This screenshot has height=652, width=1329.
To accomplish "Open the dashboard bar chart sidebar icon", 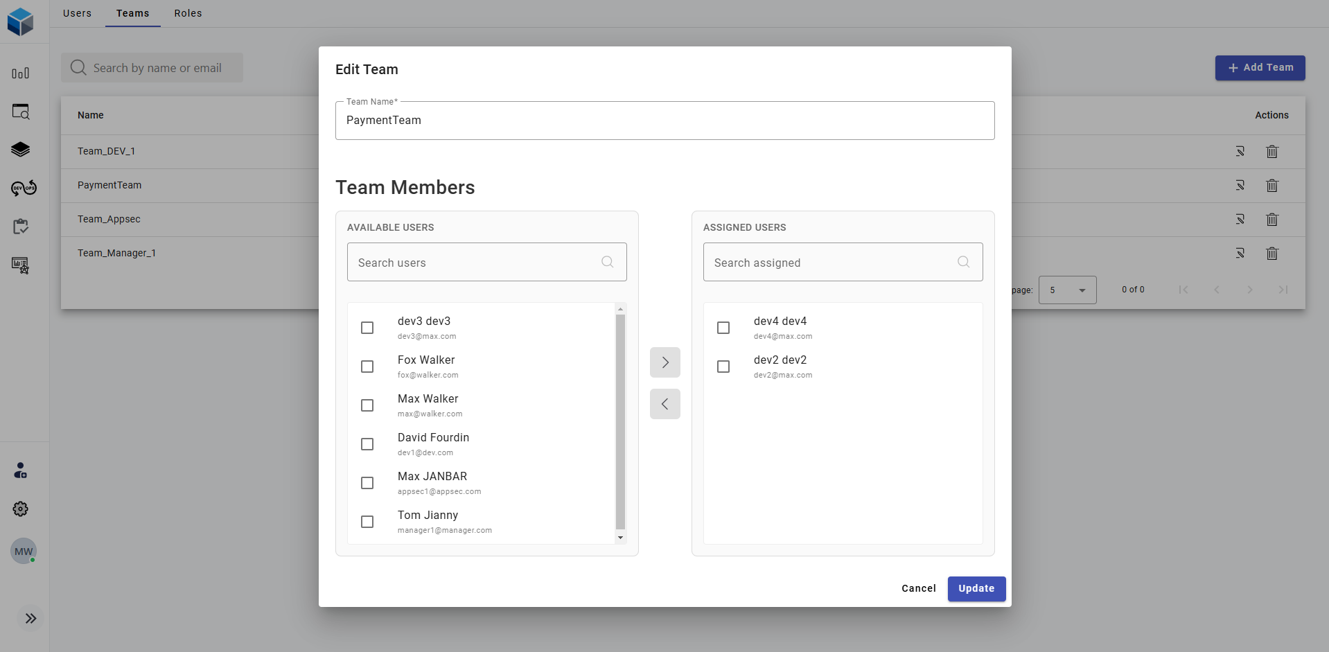I will [21, 73].
